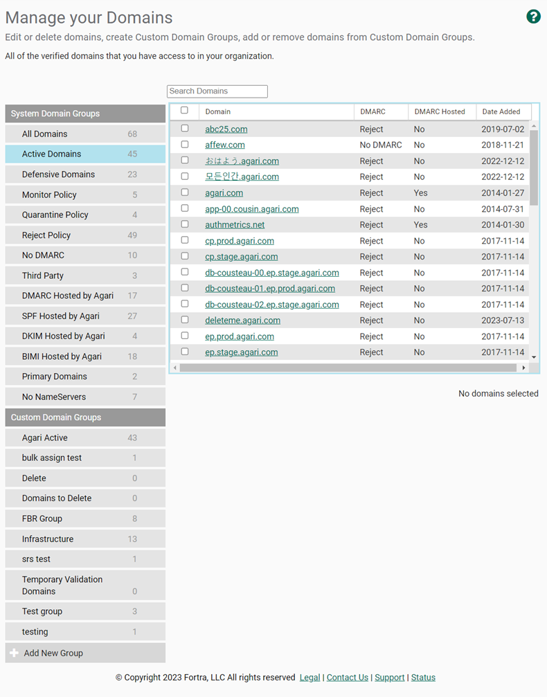
Task: Tick the checkbox for ep.stage.agari.com
Action: (x=185, y=351)
